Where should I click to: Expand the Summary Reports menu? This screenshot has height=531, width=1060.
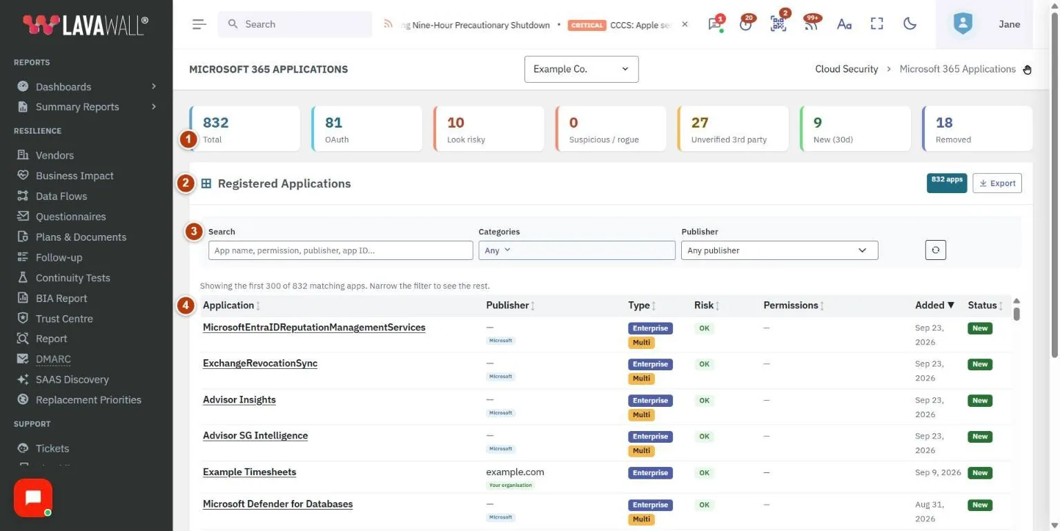tap(86, 107)
